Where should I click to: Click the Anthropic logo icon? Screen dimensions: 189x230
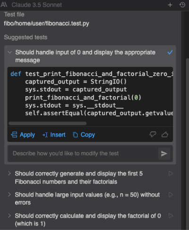[4, 5]
